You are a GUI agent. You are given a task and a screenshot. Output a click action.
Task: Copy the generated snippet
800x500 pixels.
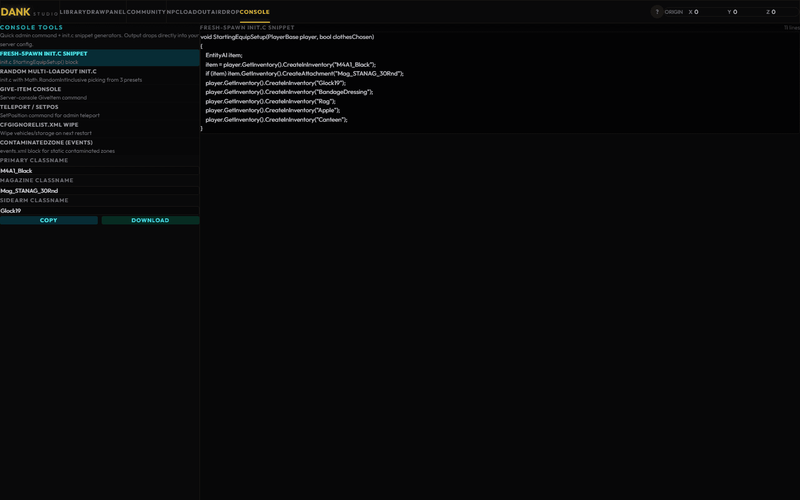point(49,220)
